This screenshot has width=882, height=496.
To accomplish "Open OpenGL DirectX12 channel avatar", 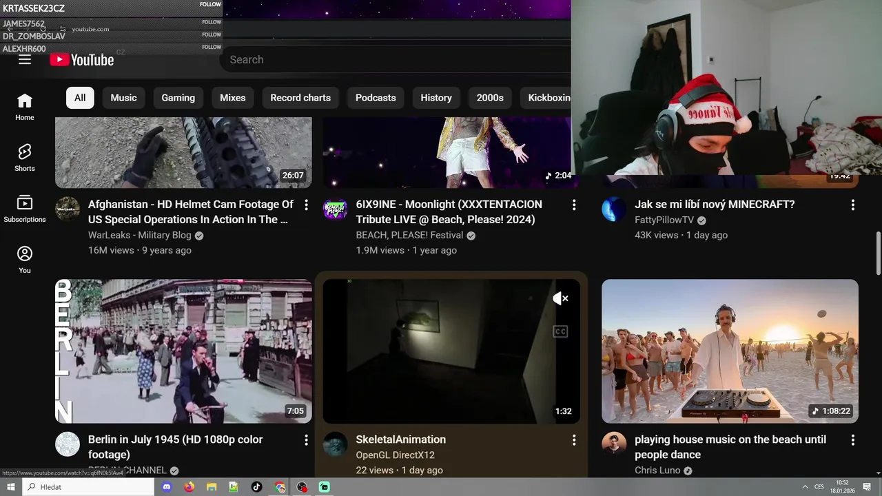I will (x=336, y=444).
